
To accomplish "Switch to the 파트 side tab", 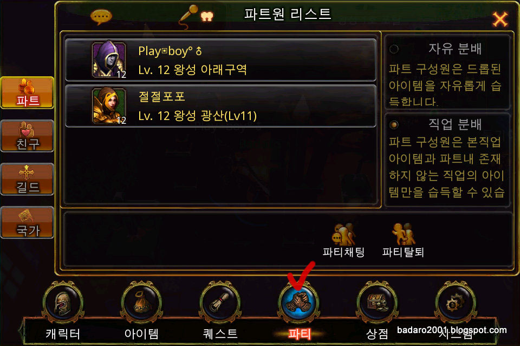I will click(27, 92).
